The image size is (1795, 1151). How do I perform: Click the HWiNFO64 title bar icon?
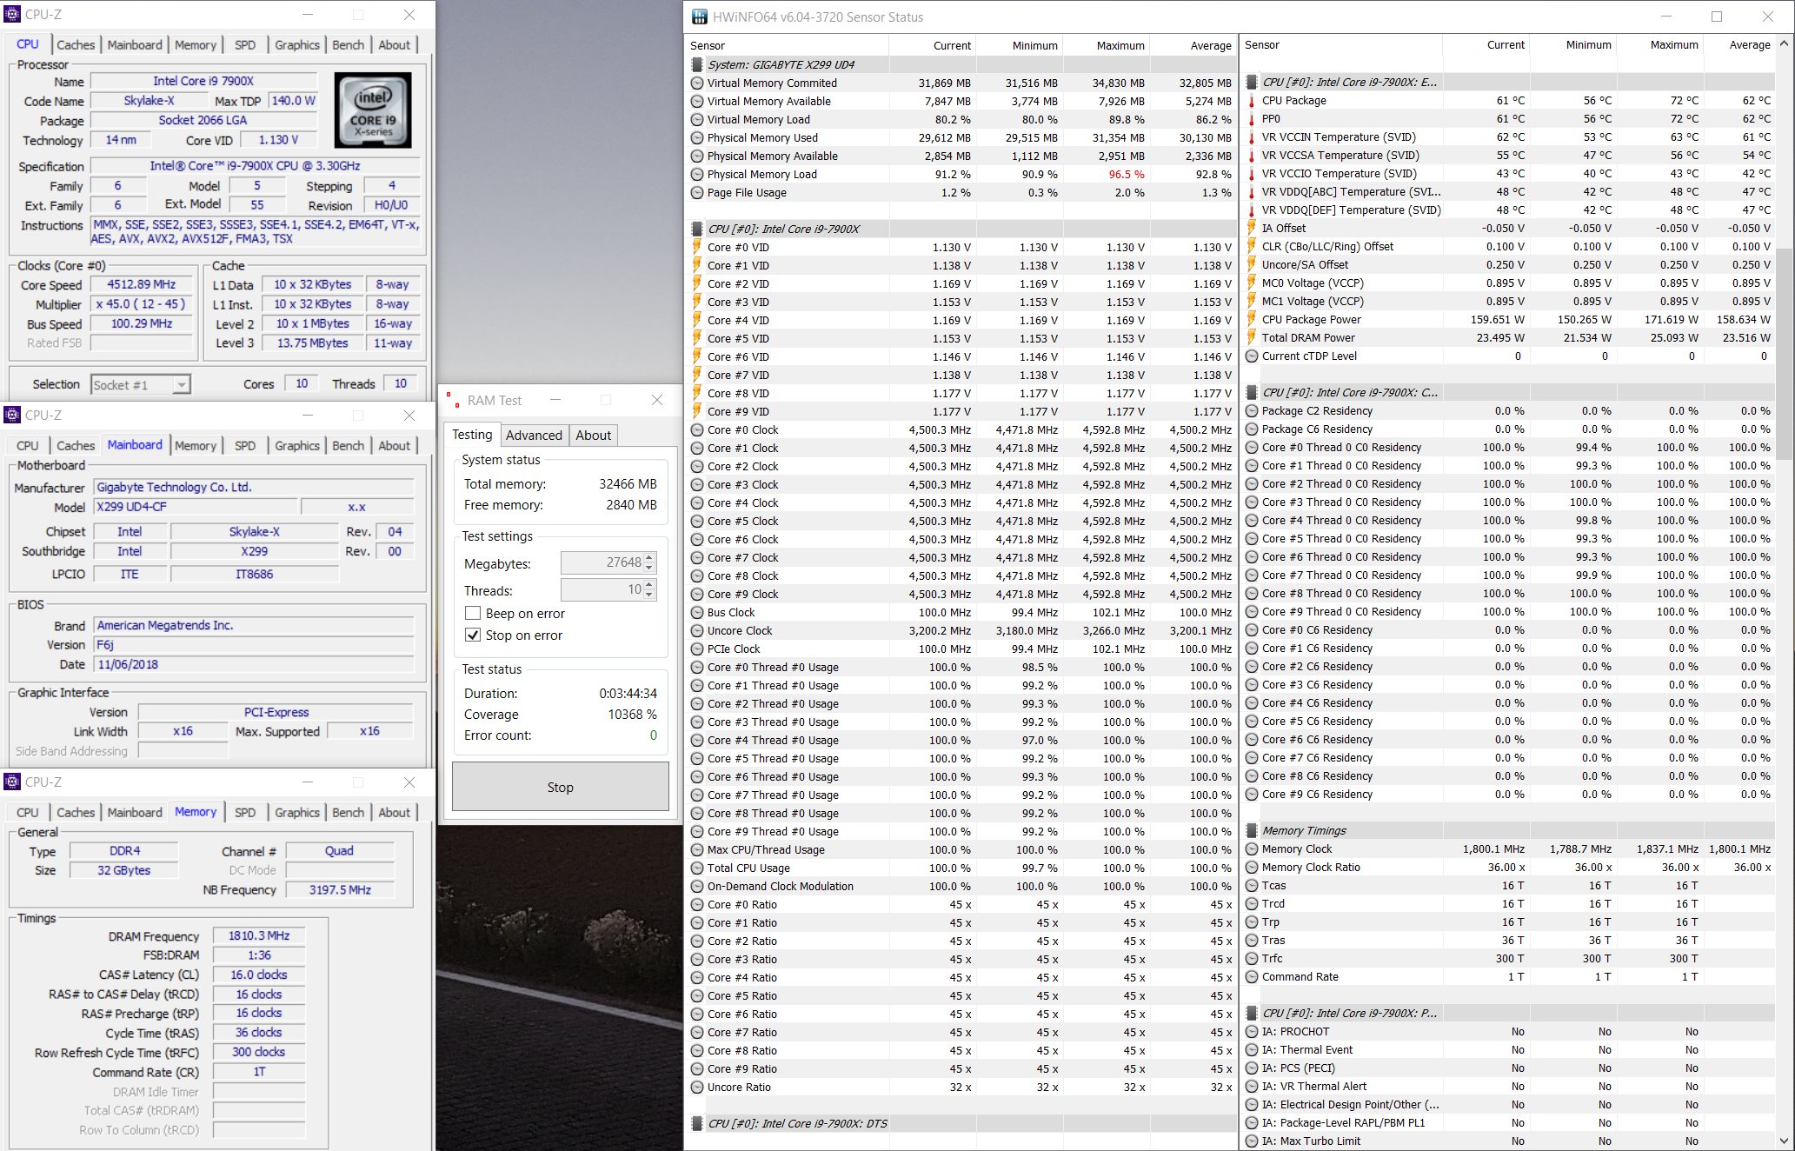pos(699,17)
